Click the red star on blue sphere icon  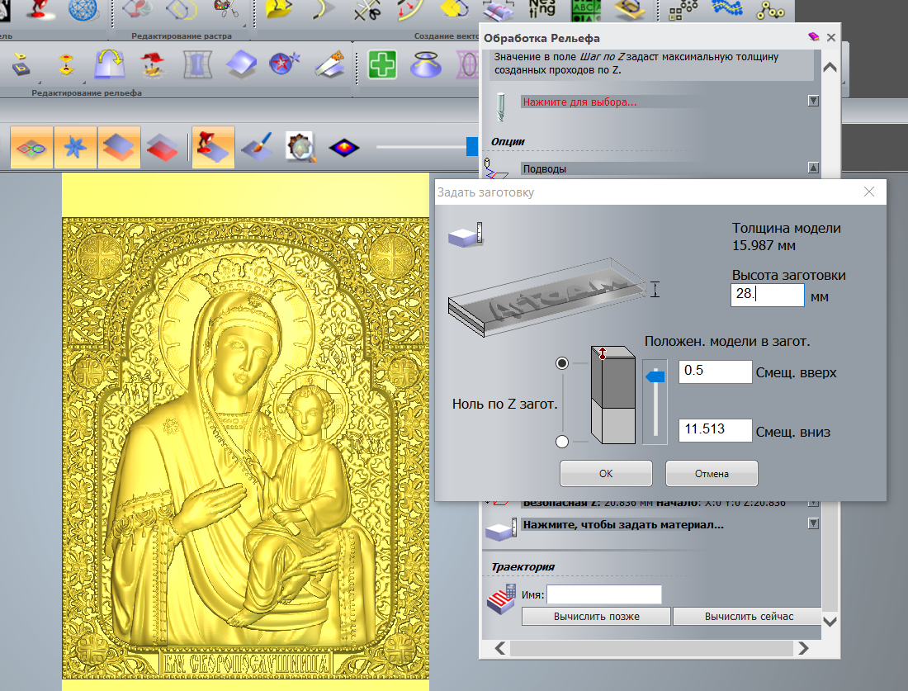[x=284, y=64]
